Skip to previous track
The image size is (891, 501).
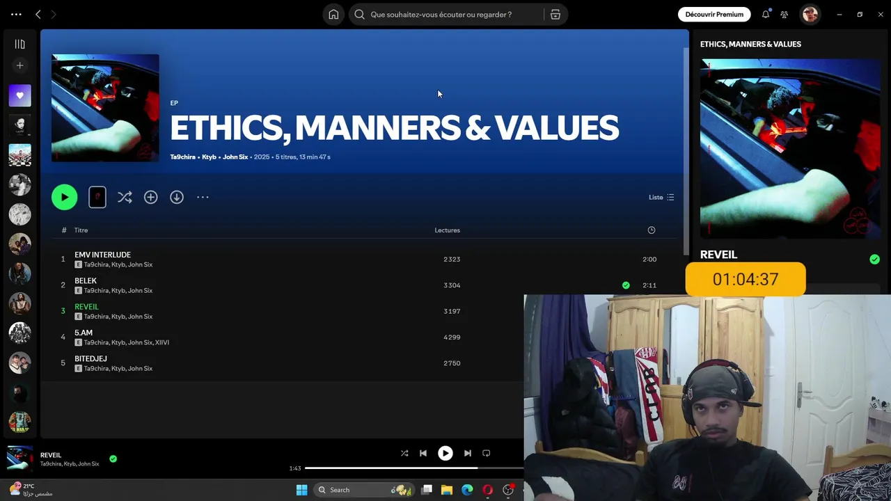coord(423,453)
